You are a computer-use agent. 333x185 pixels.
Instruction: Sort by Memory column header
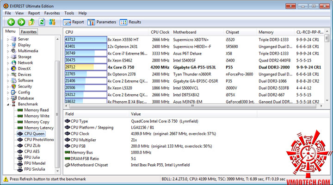pos(276,32)
